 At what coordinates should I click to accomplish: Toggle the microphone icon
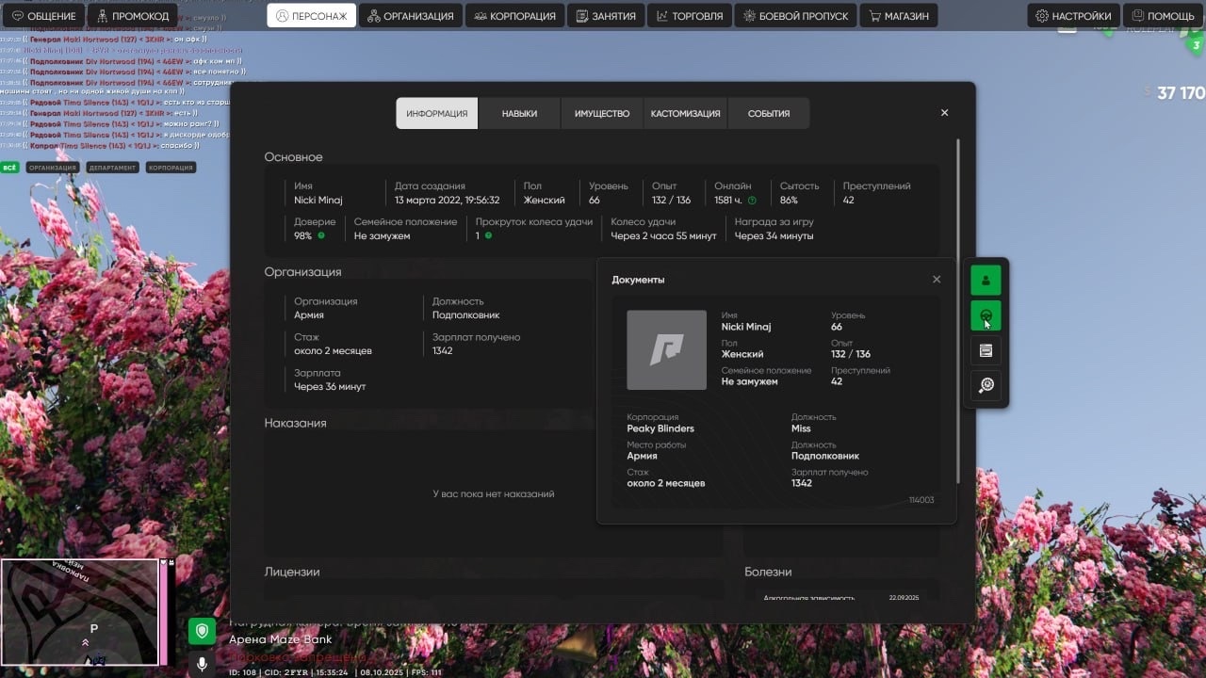pyautogui.click(x=202, y=664)
